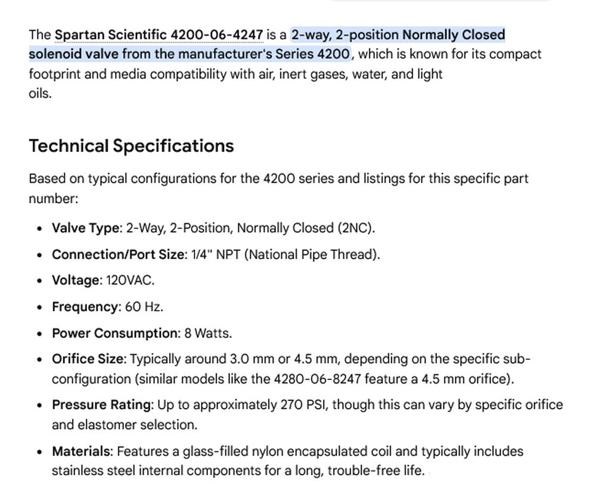Click the Voltage bullet label
This screenshot has width=596, height=495.
75,281
